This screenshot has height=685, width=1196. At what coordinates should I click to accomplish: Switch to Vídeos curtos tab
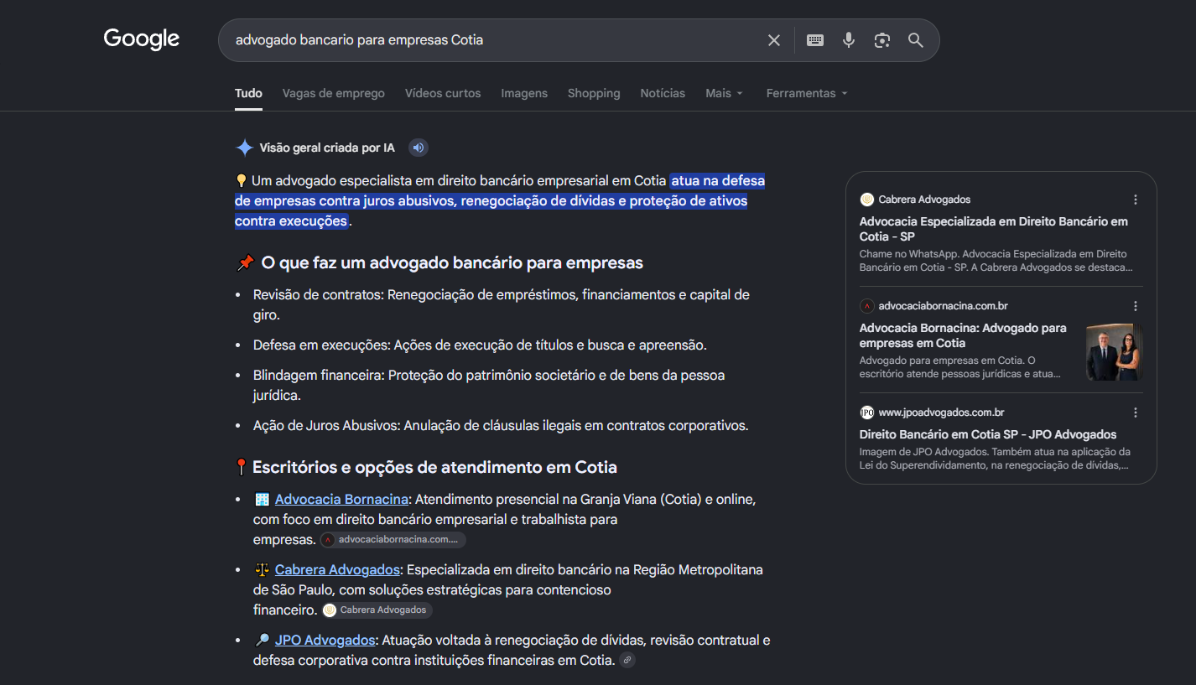tap(443, 93)
